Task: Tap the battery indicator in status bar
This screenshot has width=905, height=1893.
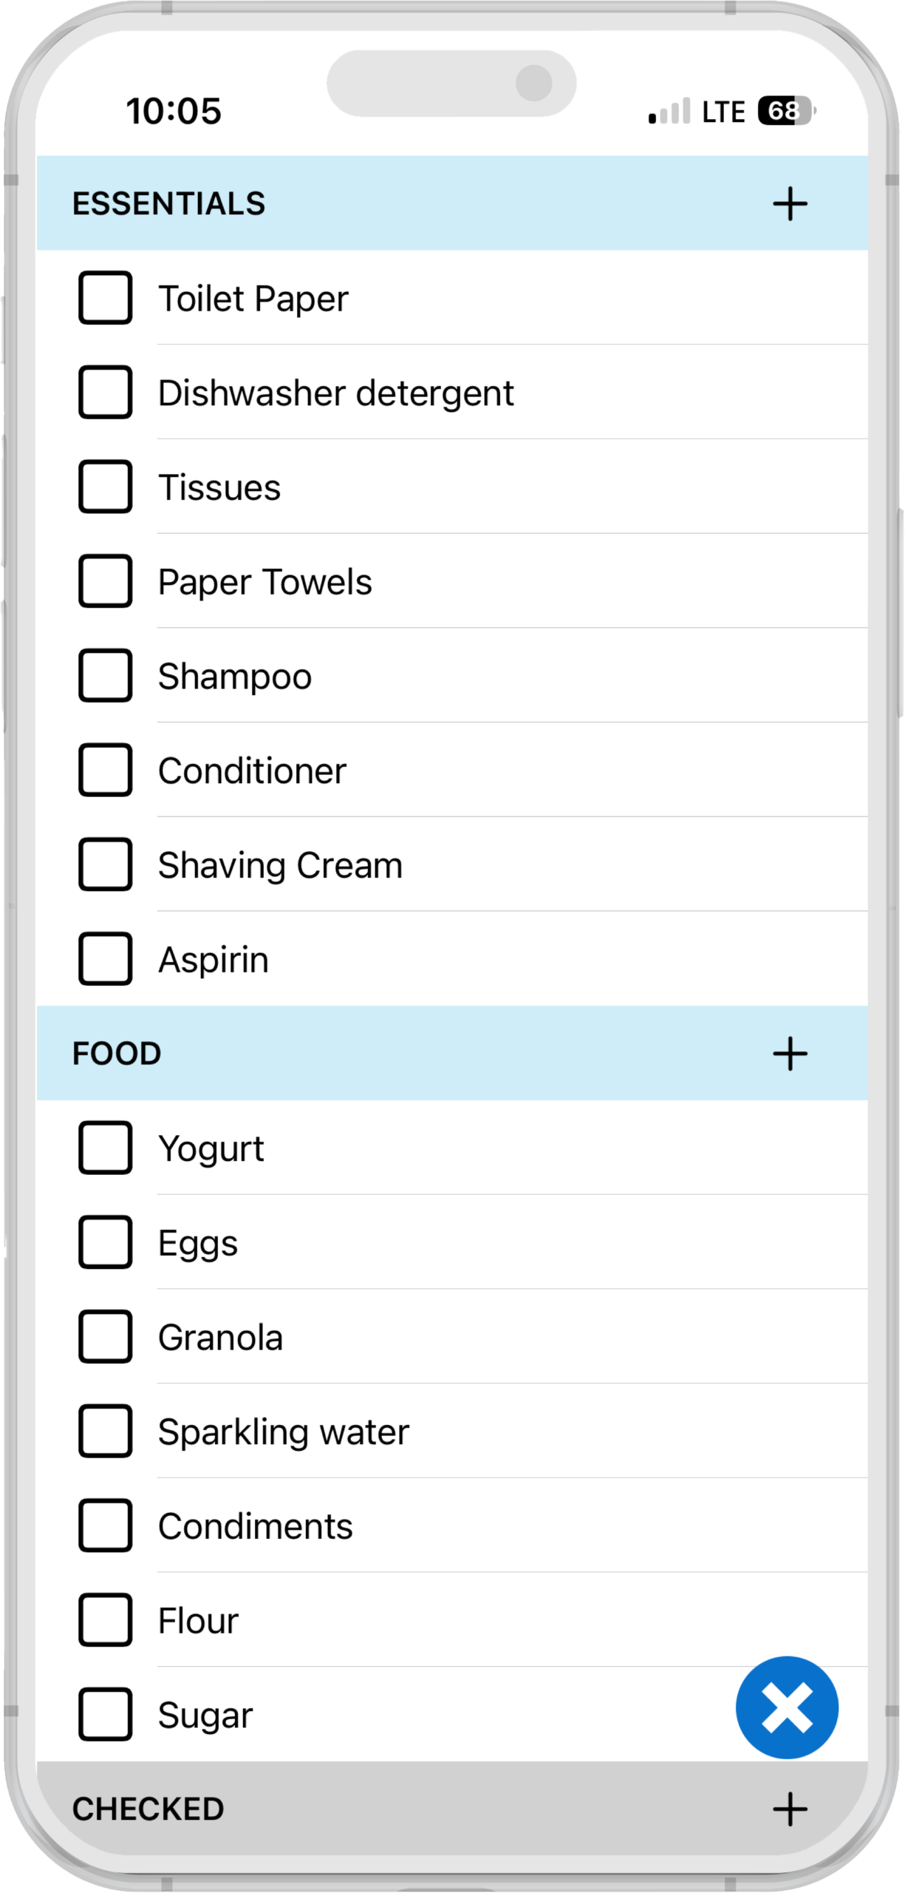Action: pos(786,111)
